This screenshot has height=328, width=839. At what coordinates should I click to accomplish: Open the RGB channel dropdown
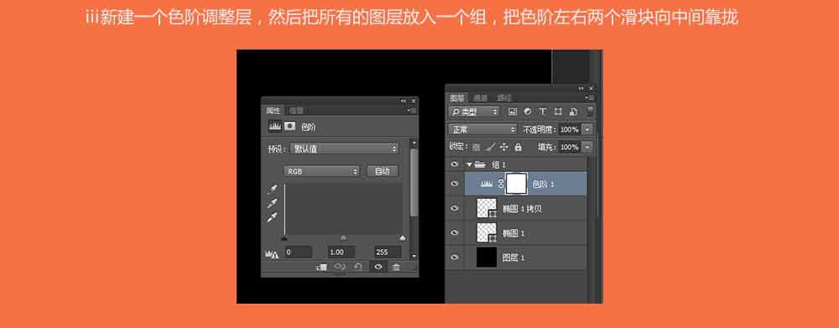(321, 171)
